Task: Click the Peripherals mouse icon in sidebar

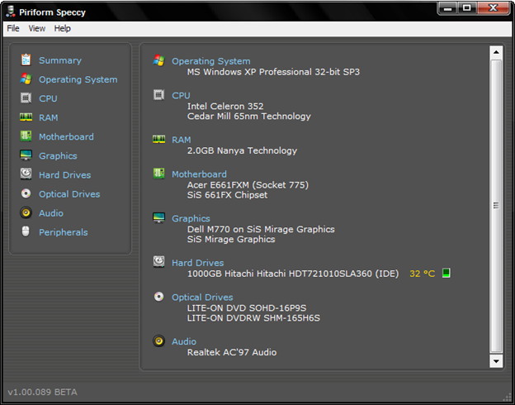Action: pyautogui.click(x=26, y=231)
